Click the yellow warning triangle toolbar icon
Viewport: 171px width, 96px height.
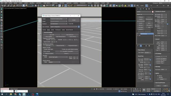tap(125, 6)
